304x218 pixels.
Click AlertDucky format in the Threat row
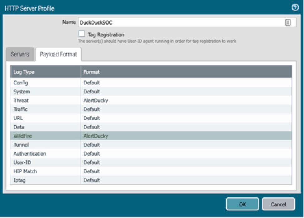(95, 100)
